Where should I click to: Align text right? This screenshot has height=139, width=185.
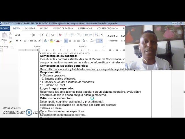[74, 41]
